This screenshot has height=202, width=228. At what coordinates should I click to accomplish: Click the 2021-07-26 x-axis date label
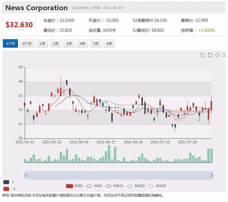pyautogui.click(x=187, y=142)
